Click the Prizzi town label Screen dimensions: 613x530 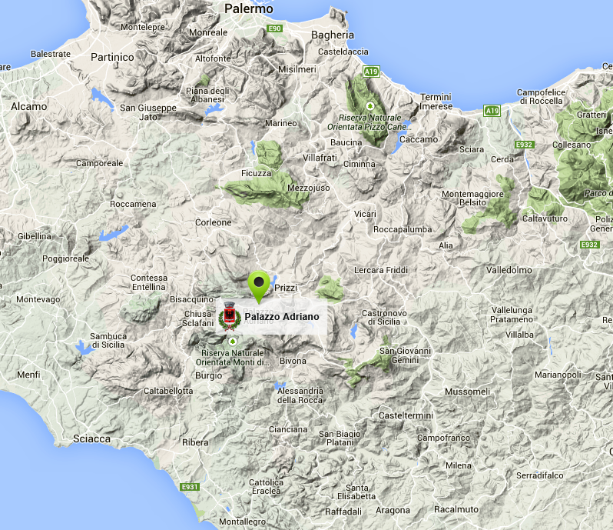(x=286, y=288)
